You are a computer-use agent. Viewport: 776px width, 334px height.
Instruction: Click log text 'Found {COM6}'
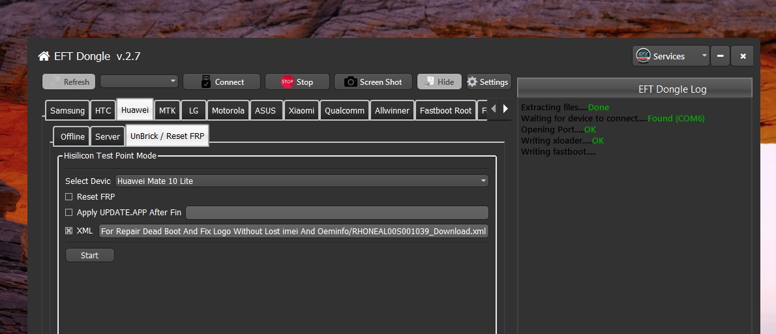(676, 118)
